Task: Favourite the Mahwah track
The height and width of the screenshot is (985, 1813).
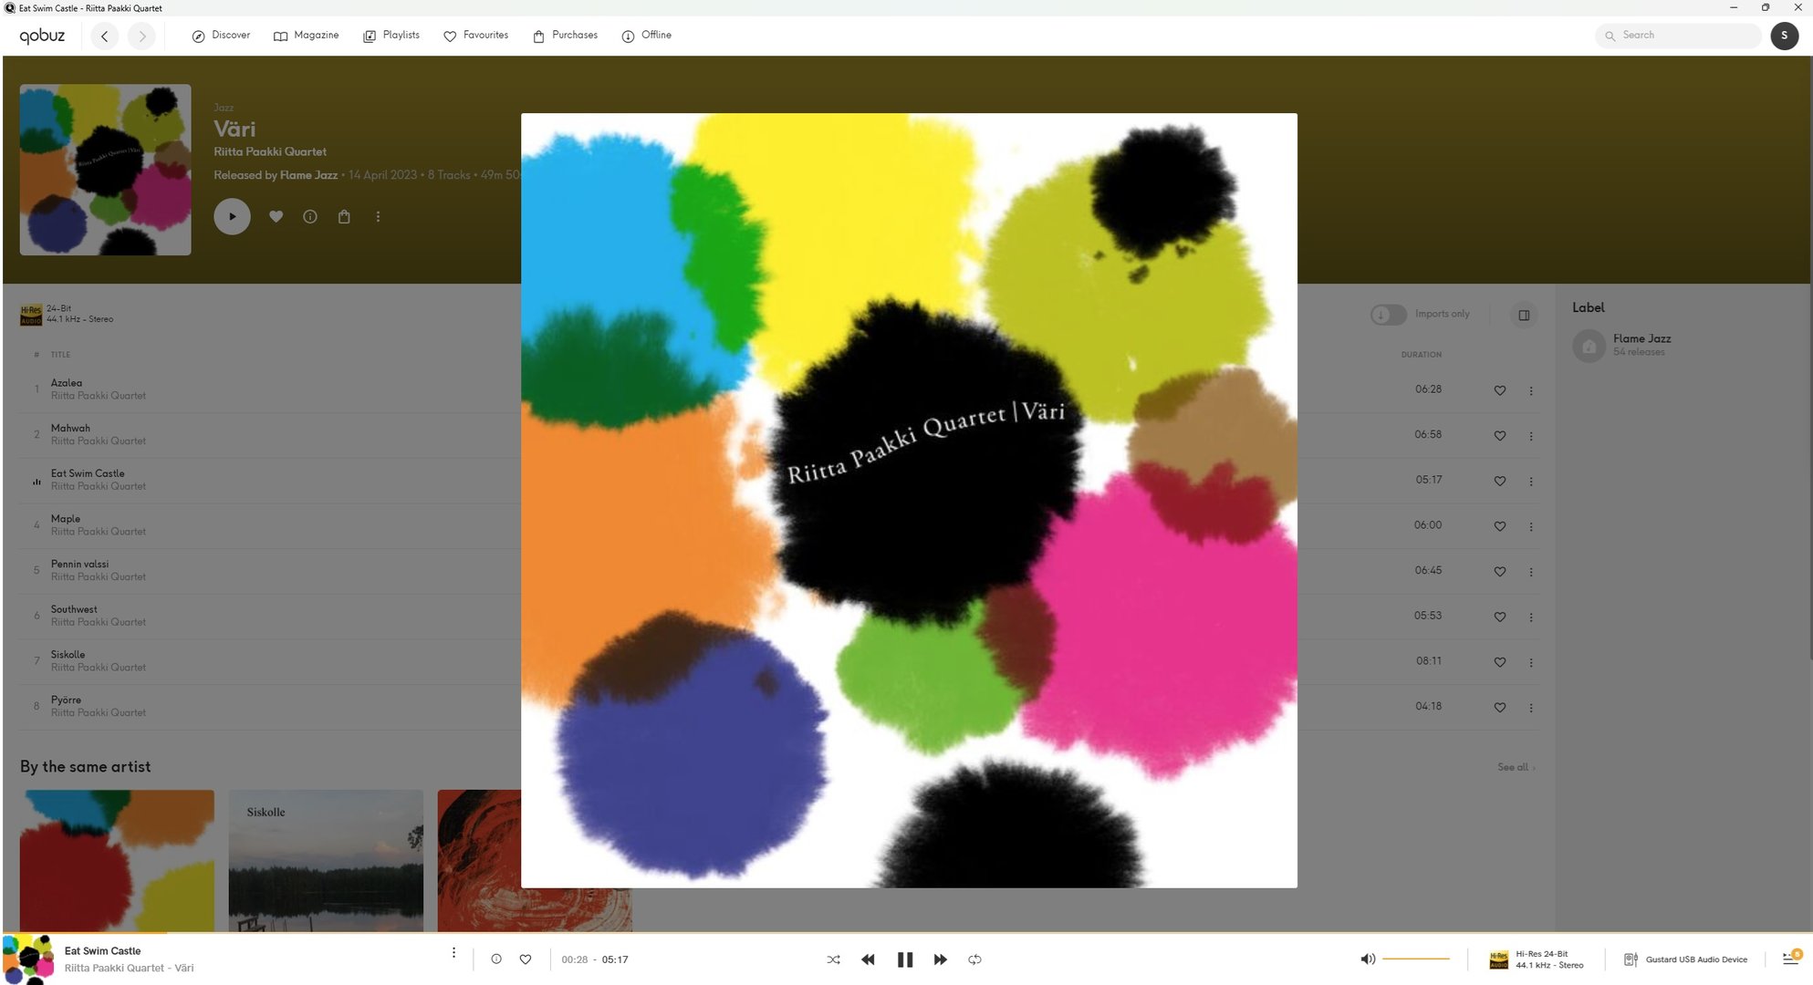Action: pyautogui.click(x=1499, y=436)
